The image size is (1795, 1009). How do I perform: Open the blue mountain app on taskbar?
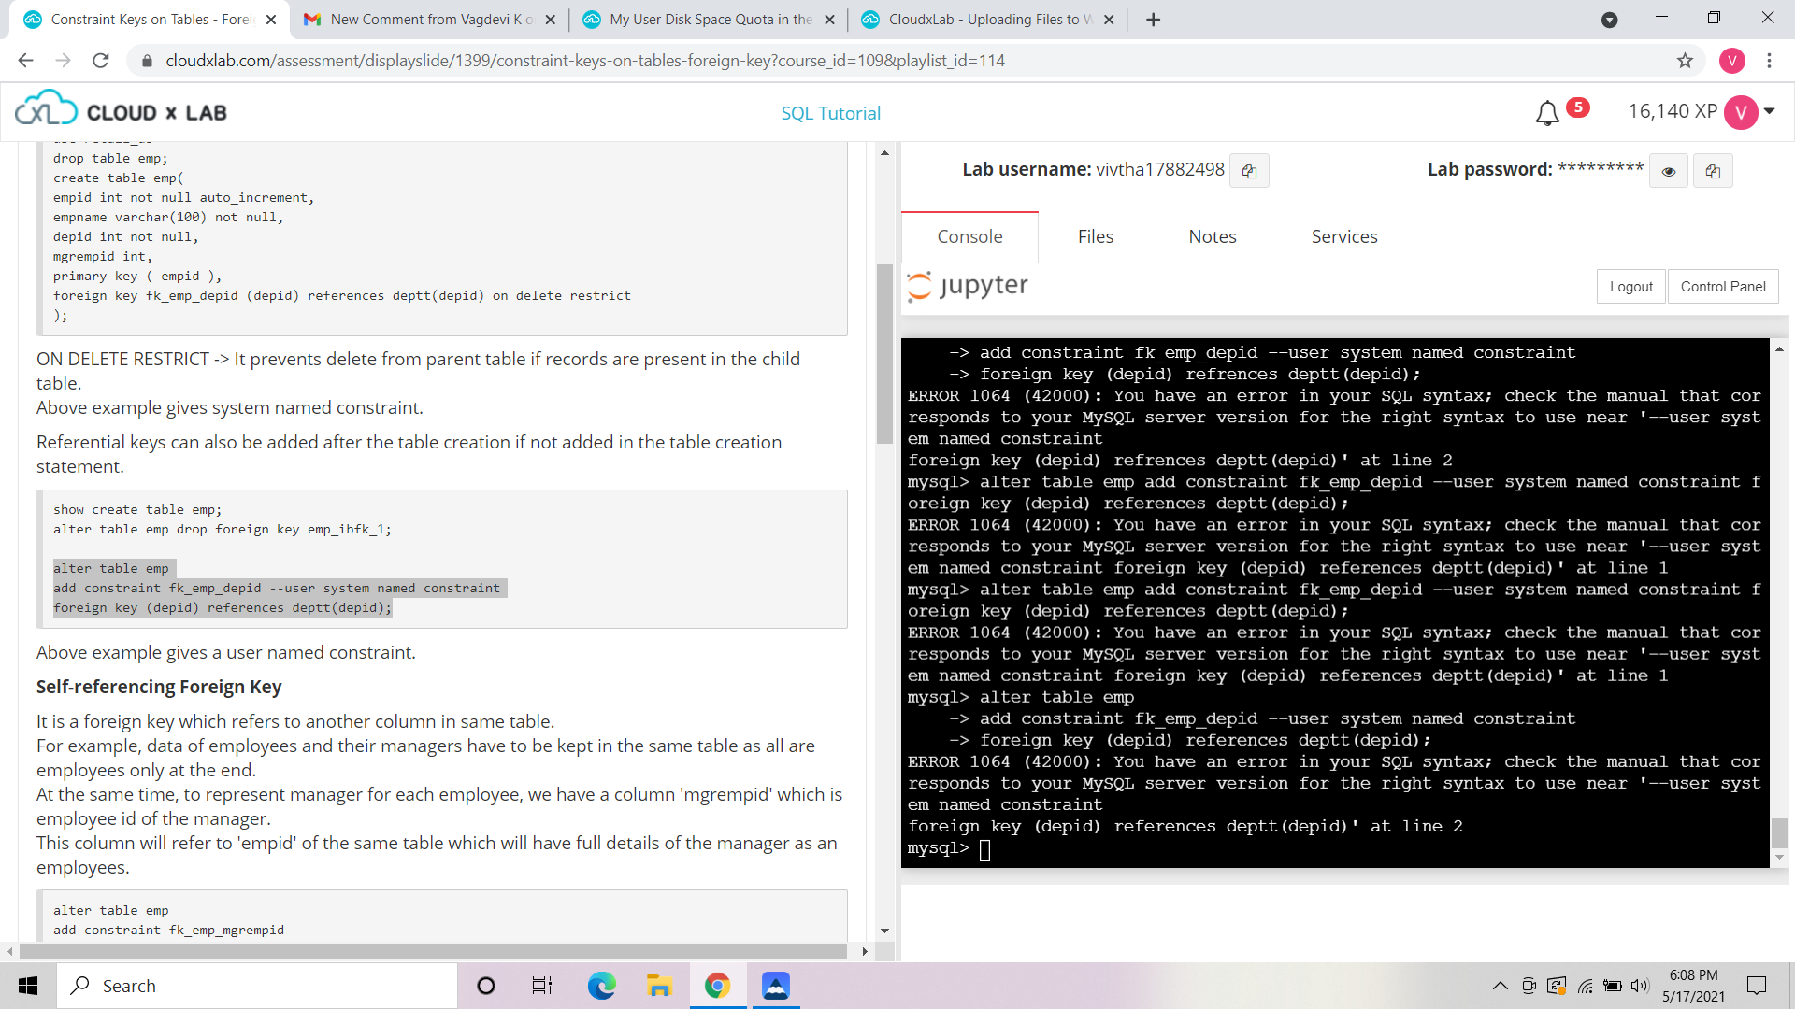[x=776, y=986]
